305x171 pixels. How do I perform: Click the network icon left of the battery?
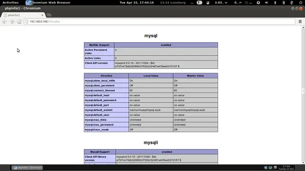284,2
